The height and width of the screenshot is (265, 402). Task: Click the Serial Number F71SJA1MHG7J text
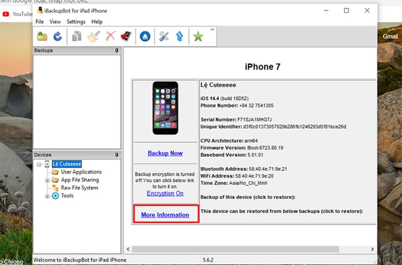pyautogui.click(x=236, y=120)
